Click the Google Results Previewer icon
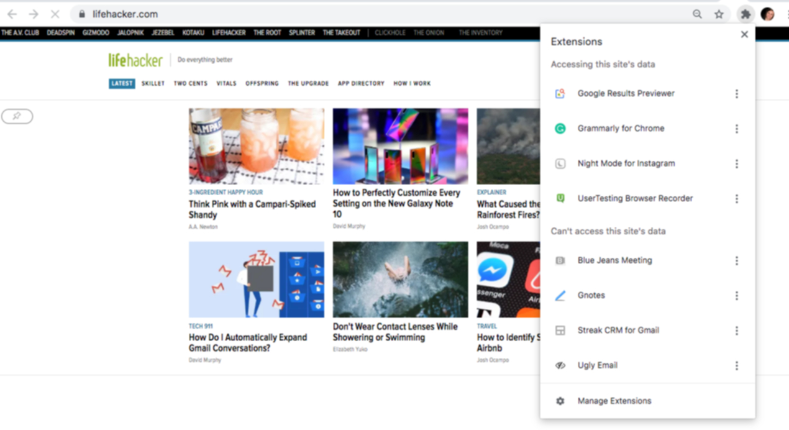 pyautogui.click(x=560, y=94)
